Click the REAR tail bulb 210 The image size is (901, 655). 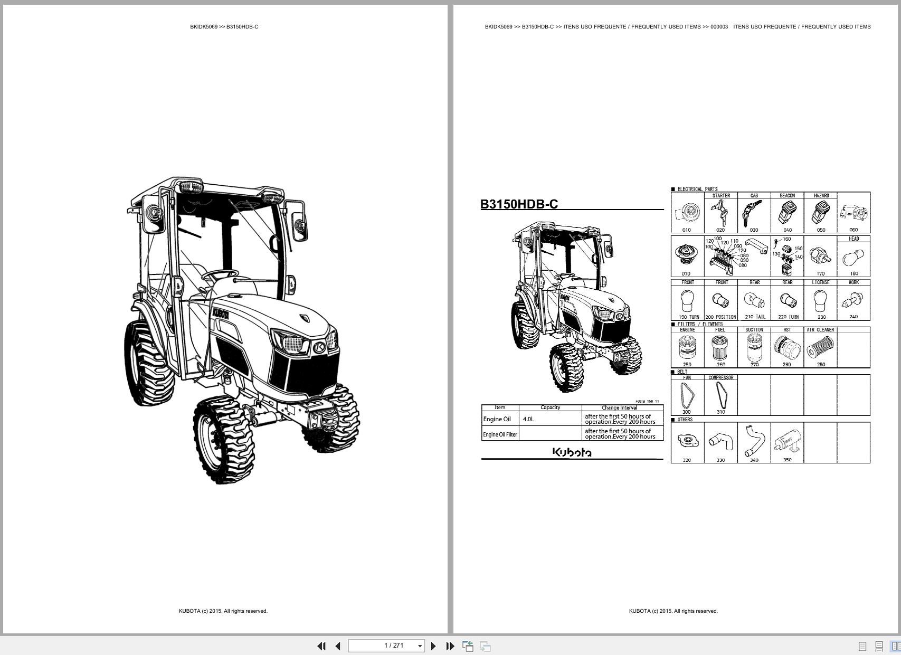pyautogui.click(x=754, y=300)
